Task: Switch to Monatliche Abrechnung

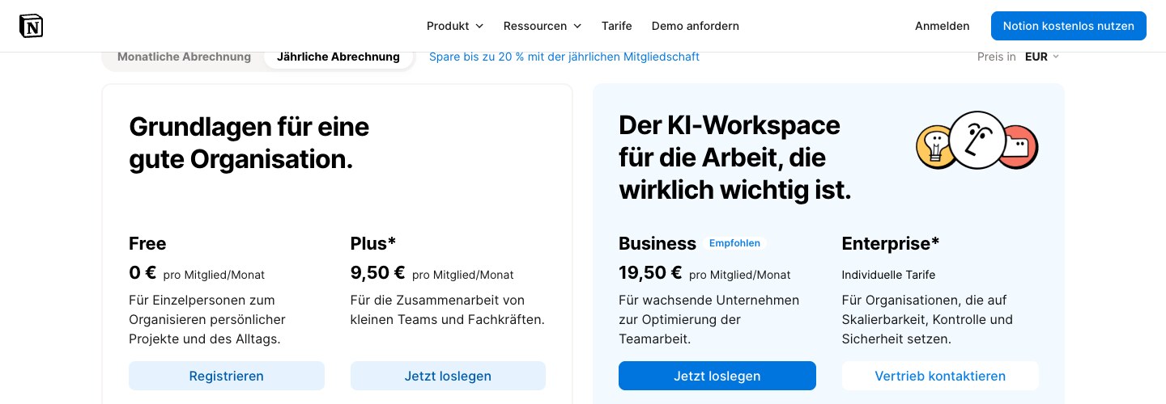Action: point(184,57)
